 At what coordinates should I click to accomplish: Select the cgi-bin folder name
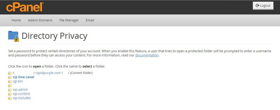click(x=18, y=81)
